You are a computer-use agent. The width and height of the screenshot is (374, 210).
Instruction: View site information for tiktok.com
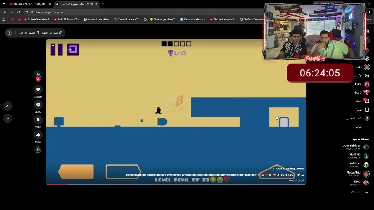click(27, 12)
